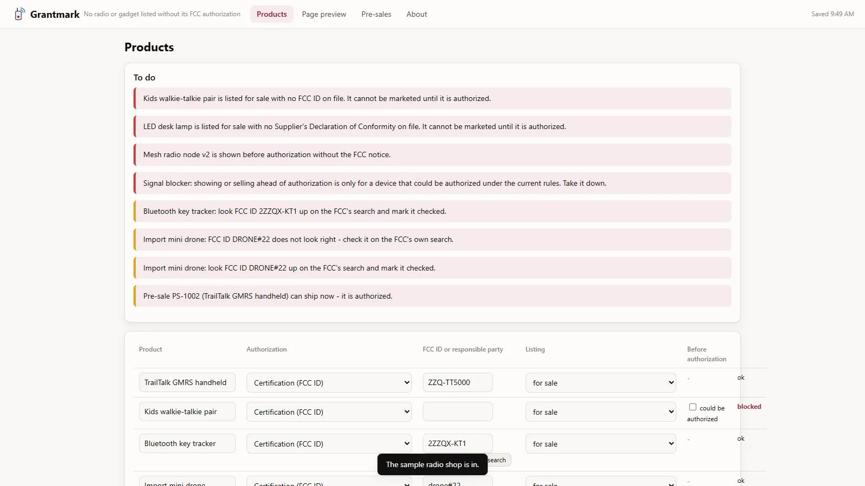The width and height of the screenshot is (865, 486).
Task: Change TrailTalk GMRS handheld listing status
Action: [x=601, y=383]
